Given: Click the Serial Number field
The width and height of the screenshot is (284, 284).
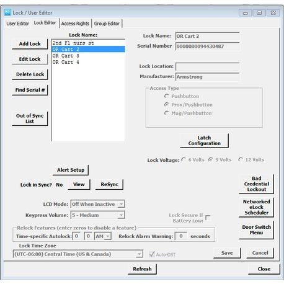Looking at the screenshot, I should point(207,47).
